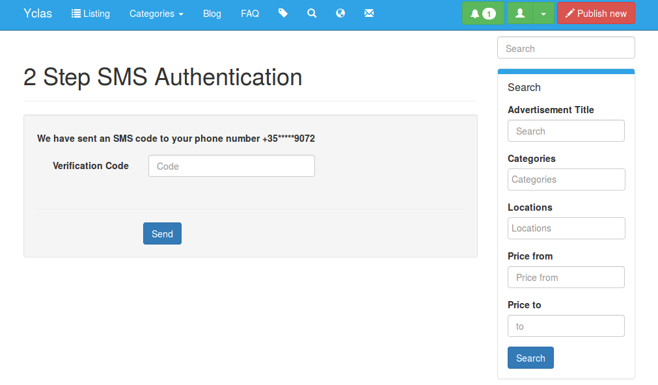Click the blue Search button in sidebar
This screenshot has height=385, width=658.
[530, 358]
